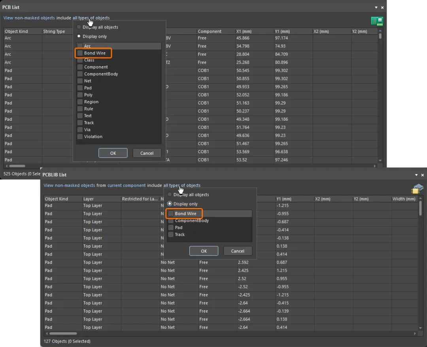Enable the Violation checkbox

(x=80, y=137)
